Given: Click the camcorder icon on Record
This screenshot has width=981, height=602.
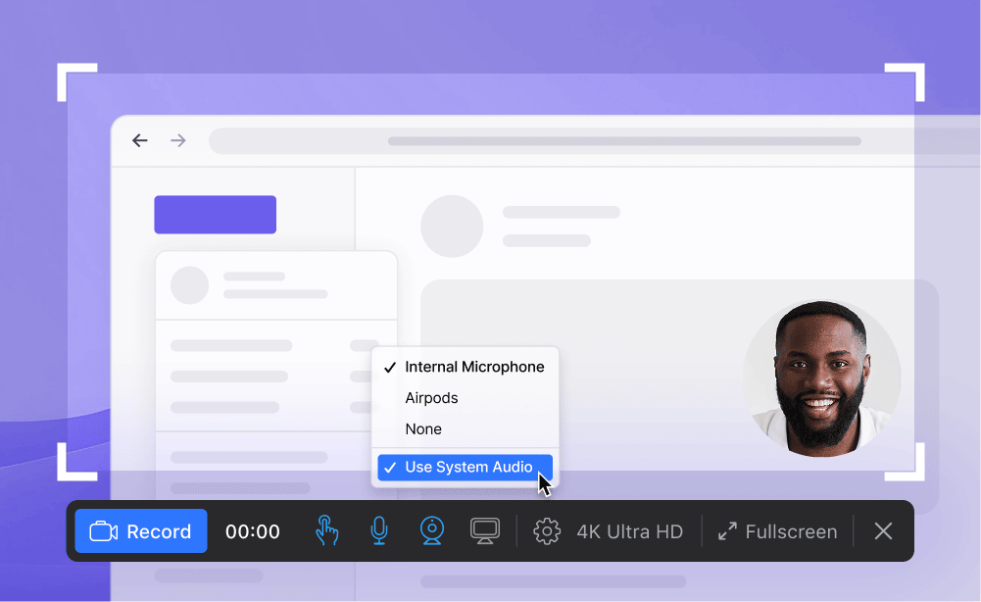Looking at the screenshot, I should 103,531.
